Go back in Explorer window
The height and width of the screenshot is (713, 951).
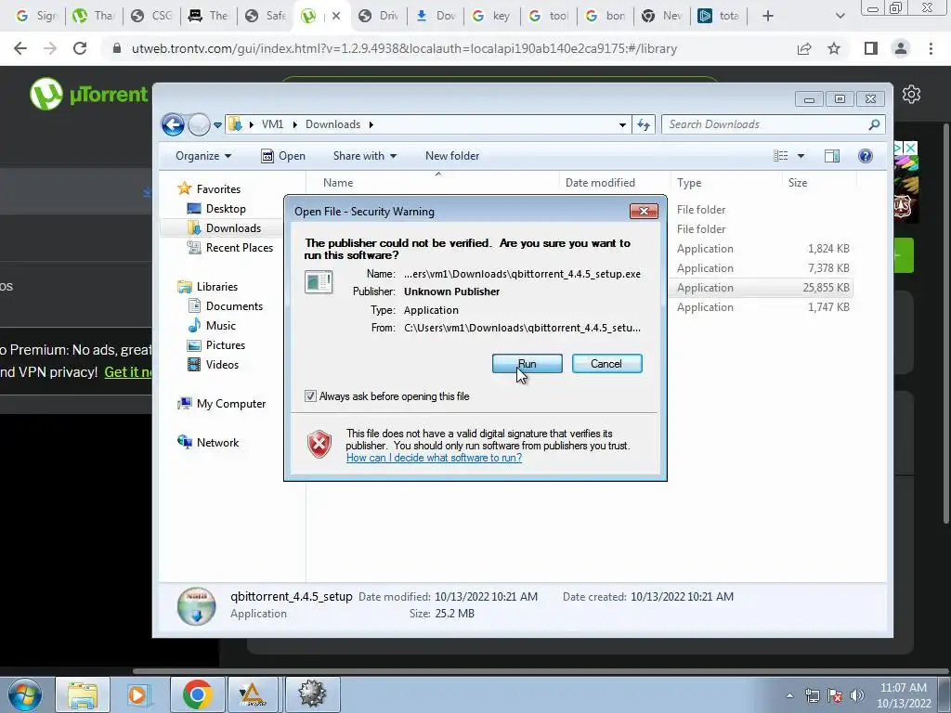point(173,125)
